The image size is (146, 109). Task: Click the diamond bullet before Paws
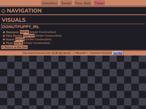4,43
